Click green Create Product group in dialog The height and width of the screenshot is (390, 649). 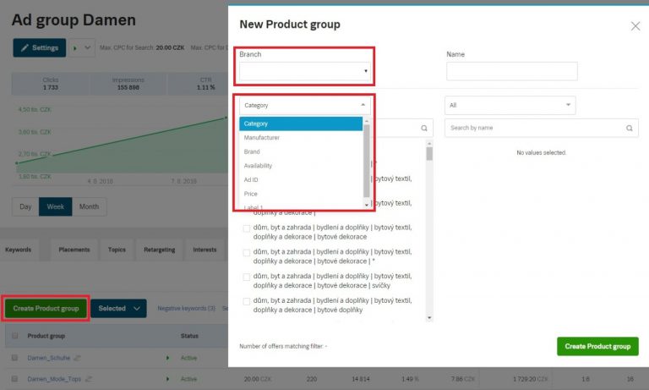tap(597, 346)
